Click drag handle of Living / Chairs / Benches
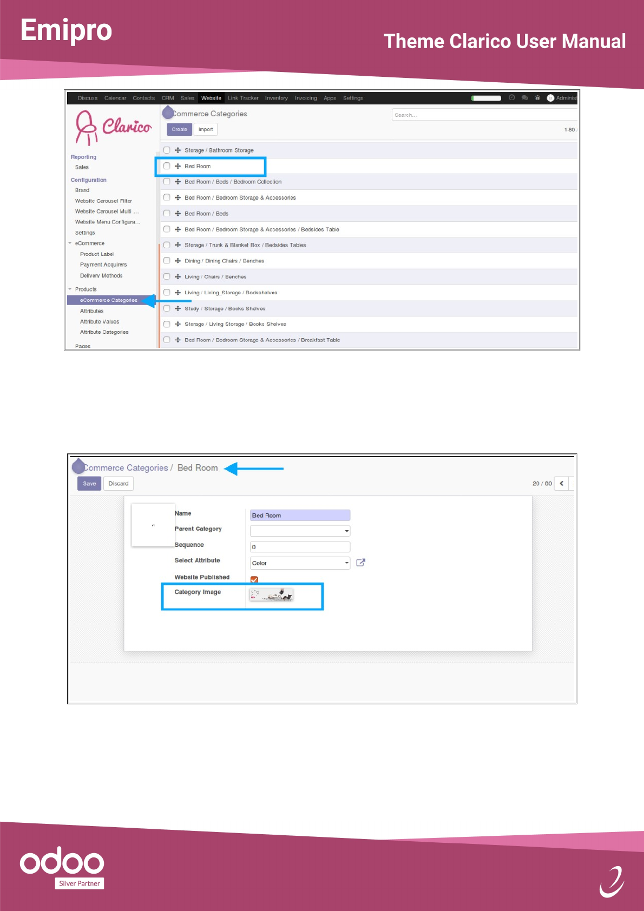 pyautogui.click(x=178, y=276)
